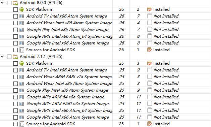Tick the Android 7.1.1 (API 25) group checkbox
This screenshot has height=127, width=211.
tap(9, 57)
